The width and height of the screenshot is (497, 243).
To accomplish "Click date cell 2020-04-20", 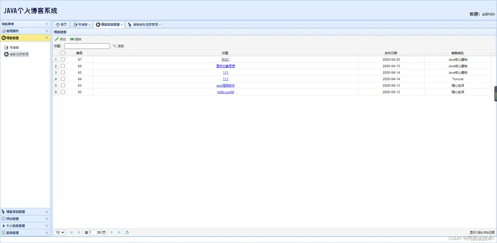I will point(392,59).
